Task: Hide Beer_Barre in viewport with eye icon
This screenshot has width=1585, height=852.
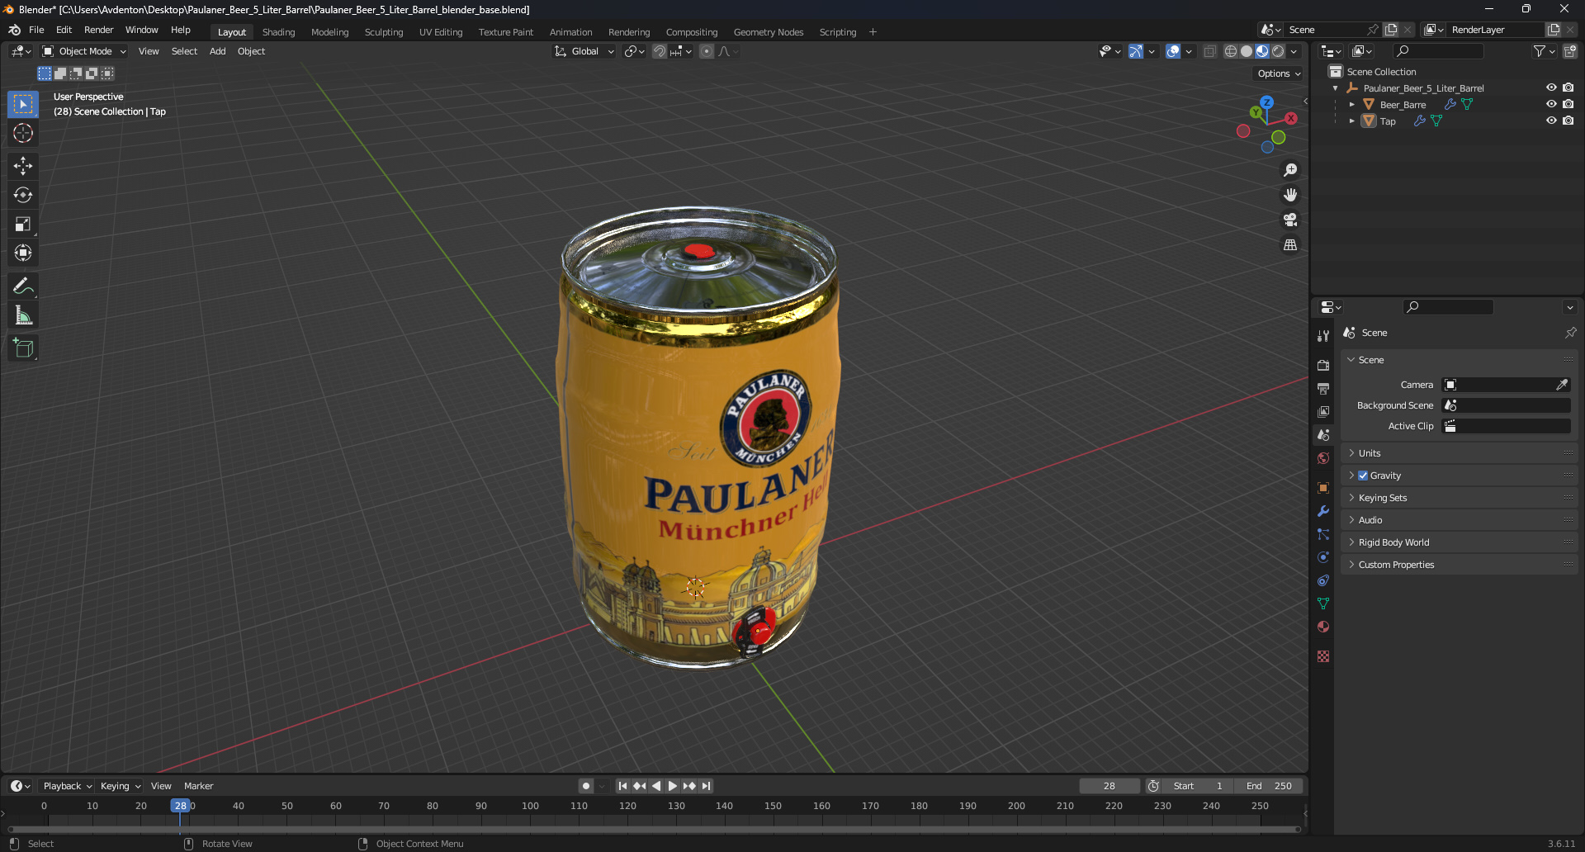Action: click(1551, 104)
